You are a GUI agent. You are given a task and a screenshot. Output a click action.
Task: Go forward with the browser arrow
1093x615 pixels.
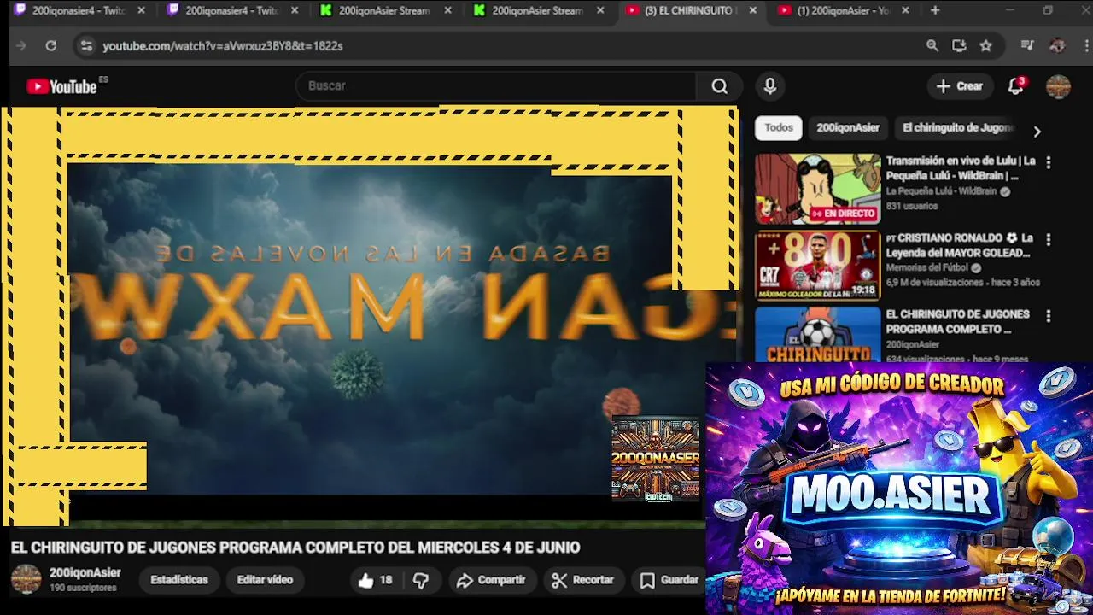(x=21, y=46)
